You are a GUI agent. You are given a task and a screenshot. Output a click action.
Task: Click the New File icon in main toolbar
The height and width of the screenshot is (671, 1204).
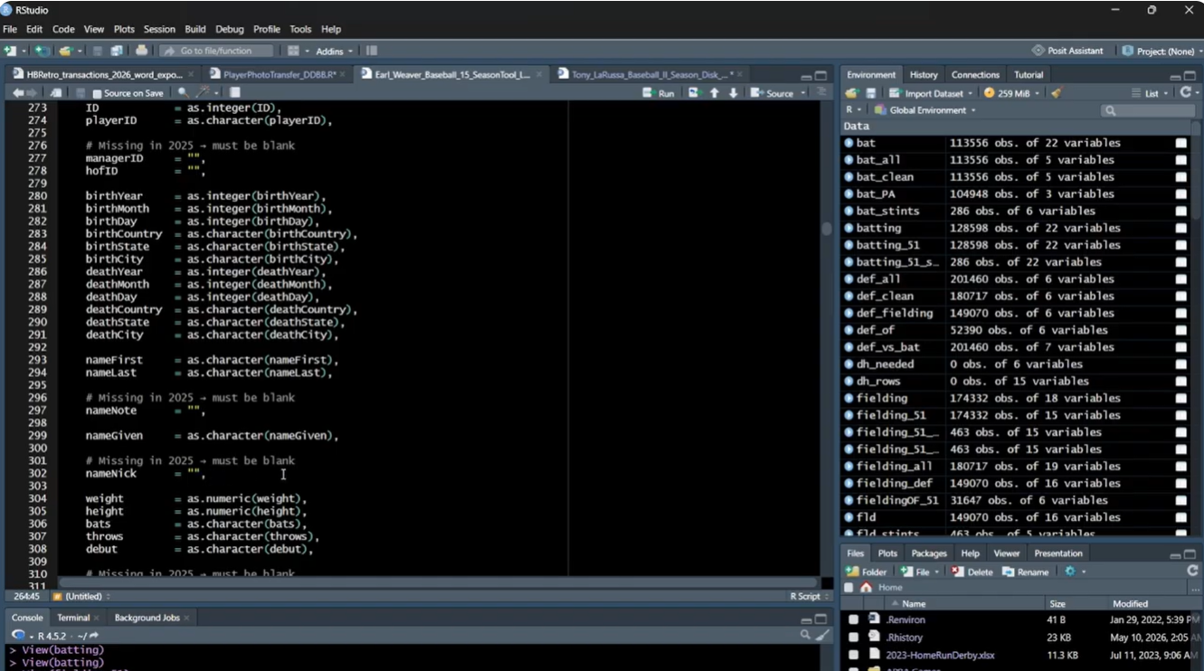(x=10, y=51)
